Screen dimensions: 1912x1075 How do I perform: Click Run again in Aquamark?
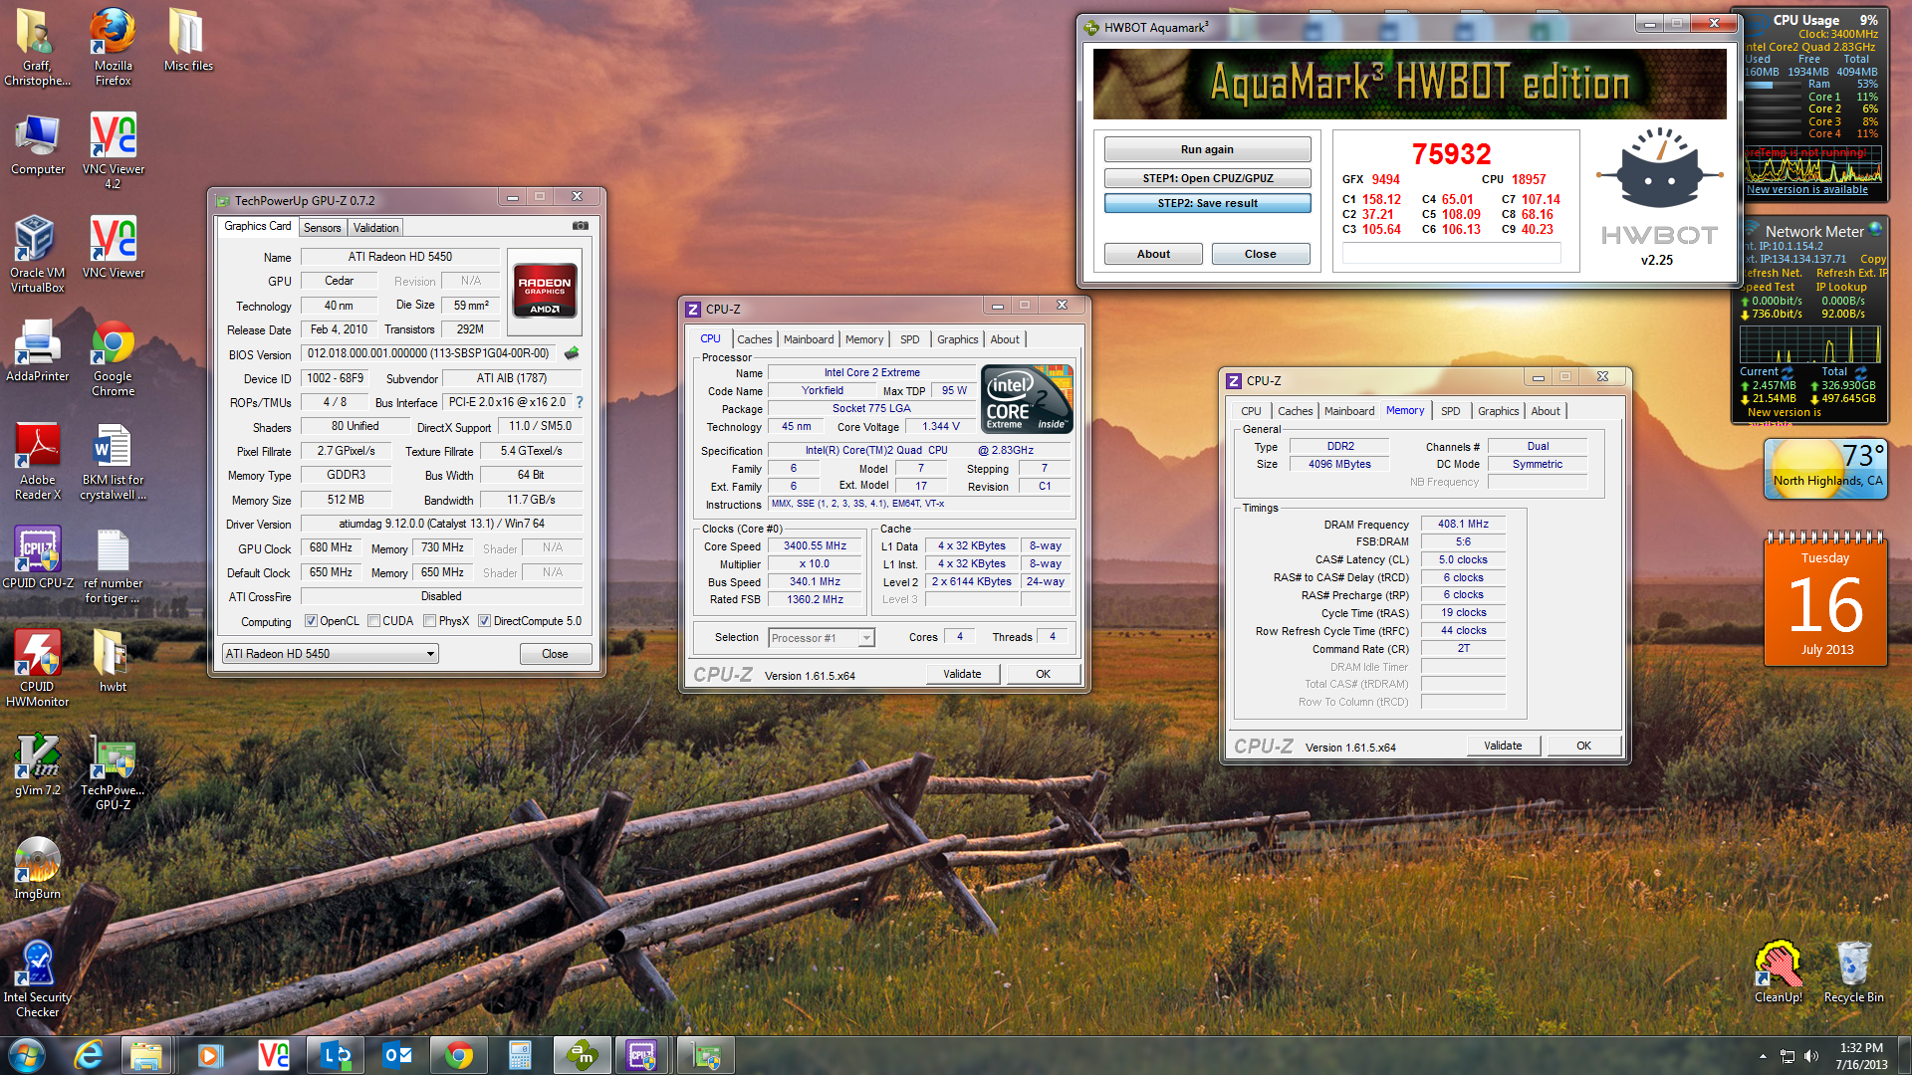[1207, 149]
